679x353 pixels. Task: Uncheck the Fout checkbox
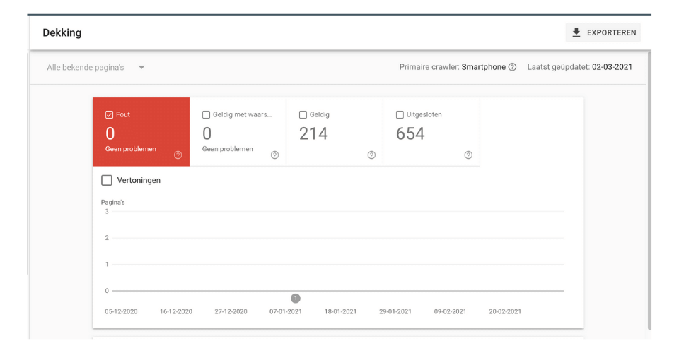[109, 114]
